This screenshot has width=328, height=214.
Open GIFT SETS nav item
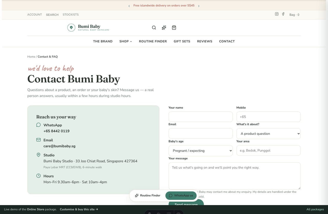click(x=182, y=41)
